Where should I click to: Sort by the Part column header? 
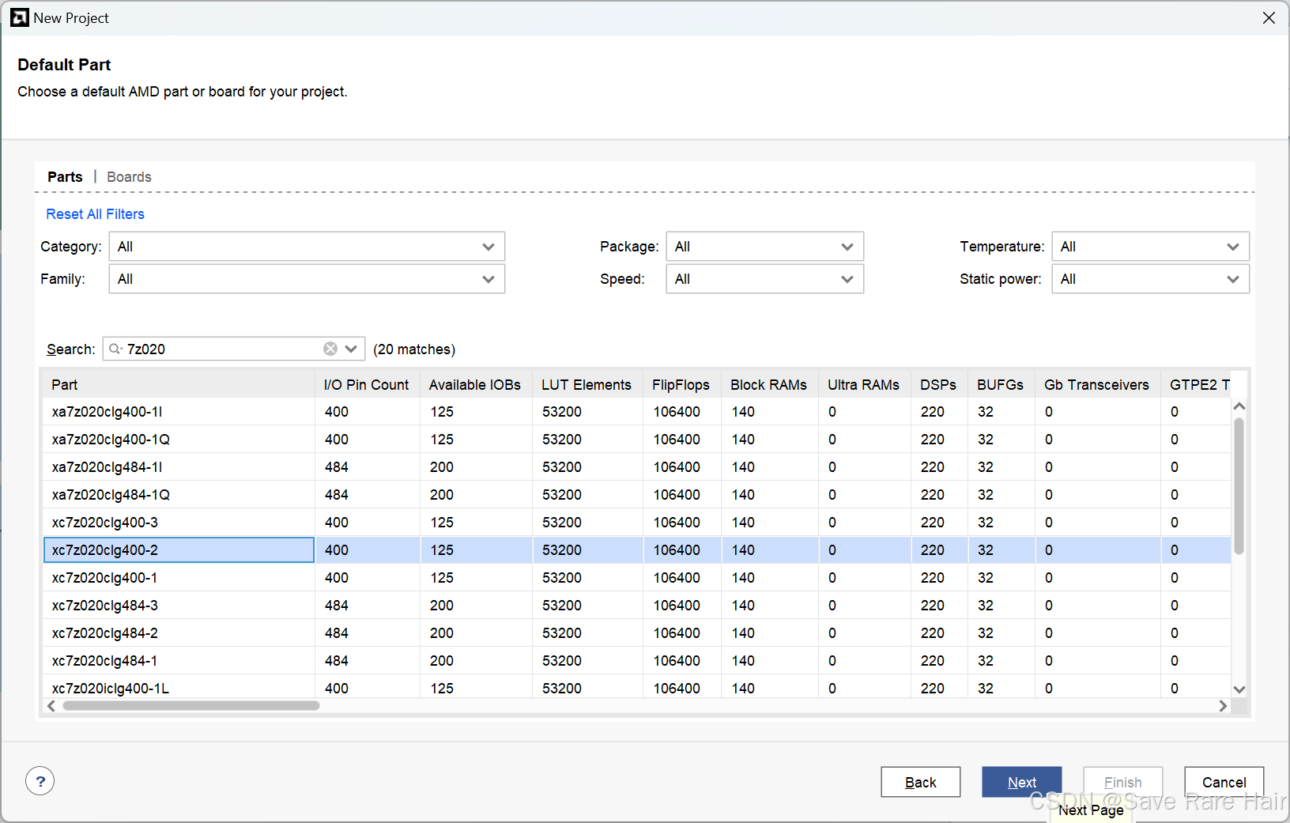pos(179,385)
